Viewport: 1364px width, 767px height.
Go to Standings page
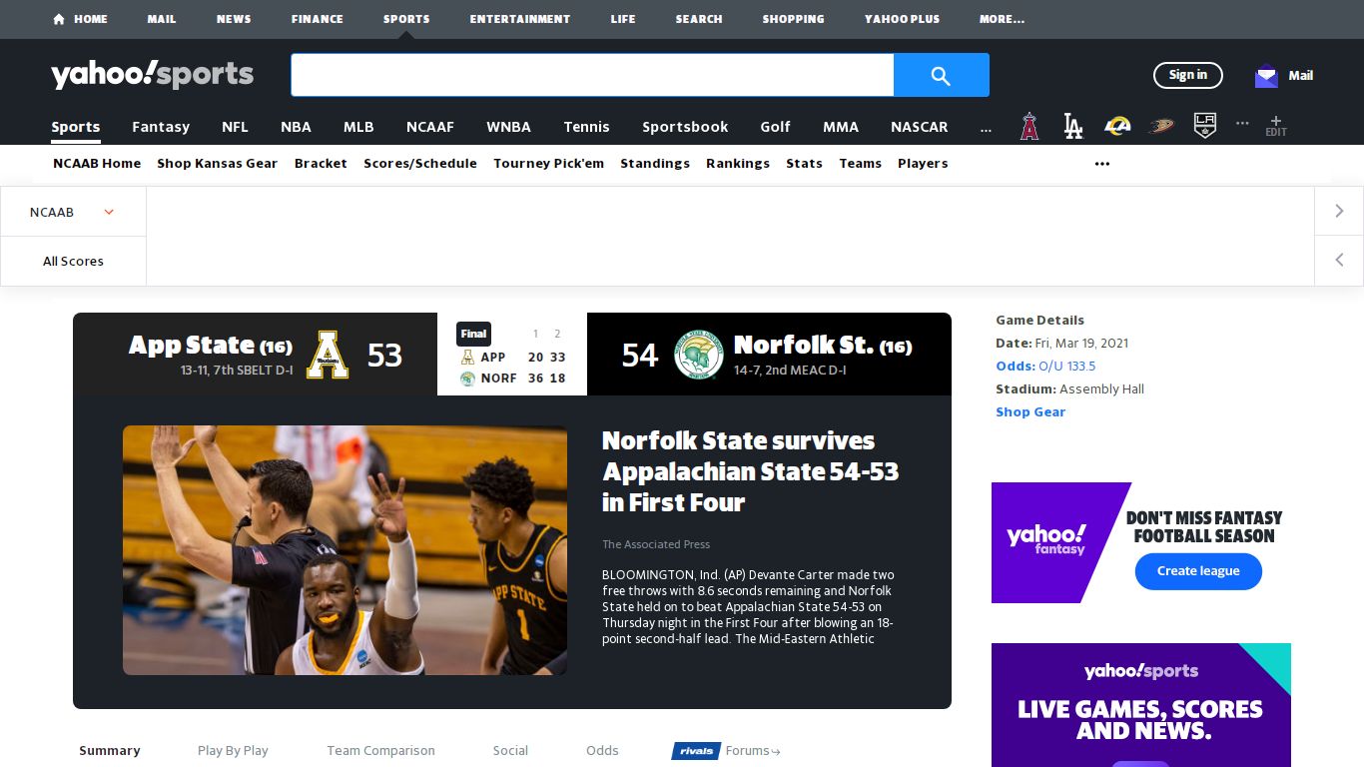tap(655, 164)
